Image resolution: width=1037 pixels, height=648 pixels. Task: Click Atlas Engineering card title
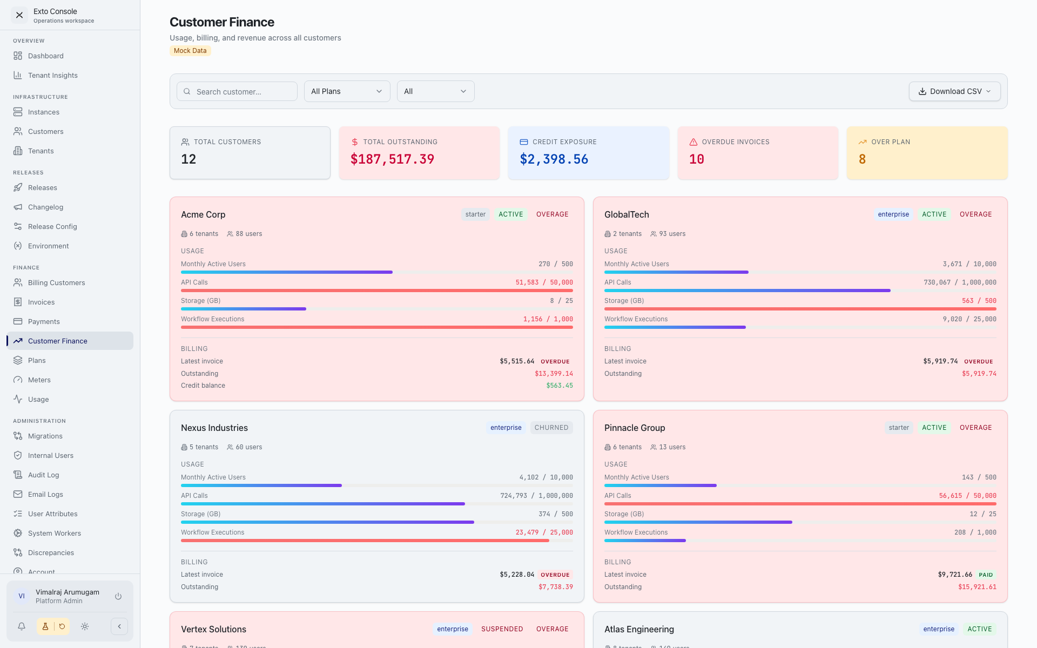point(639,629)
